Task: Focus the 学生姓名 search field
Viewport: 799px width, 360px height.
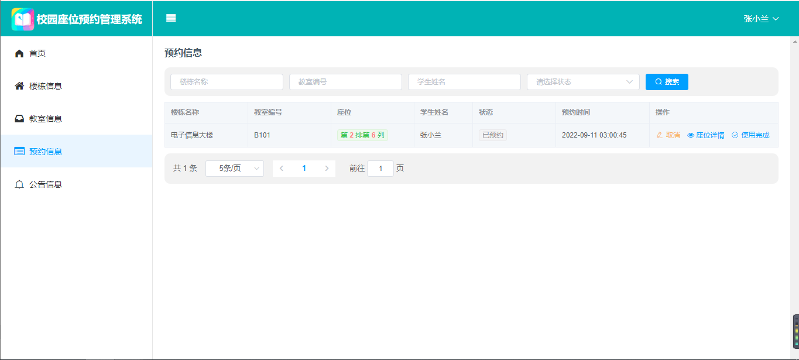Action: pyautogui.click(x=464, y=82)
